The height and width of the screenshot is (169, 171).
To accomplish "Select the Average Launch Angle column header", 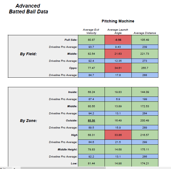I will [x=118, y=31].
